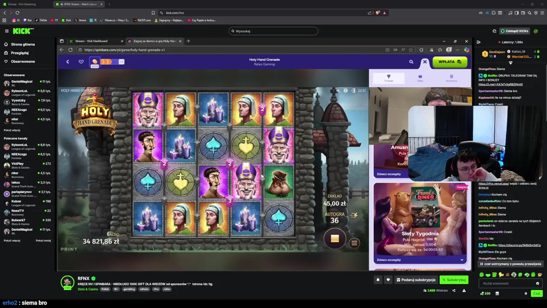Open Strona główna in sidebar
This screenshot has height=308, width=547.
23,44
